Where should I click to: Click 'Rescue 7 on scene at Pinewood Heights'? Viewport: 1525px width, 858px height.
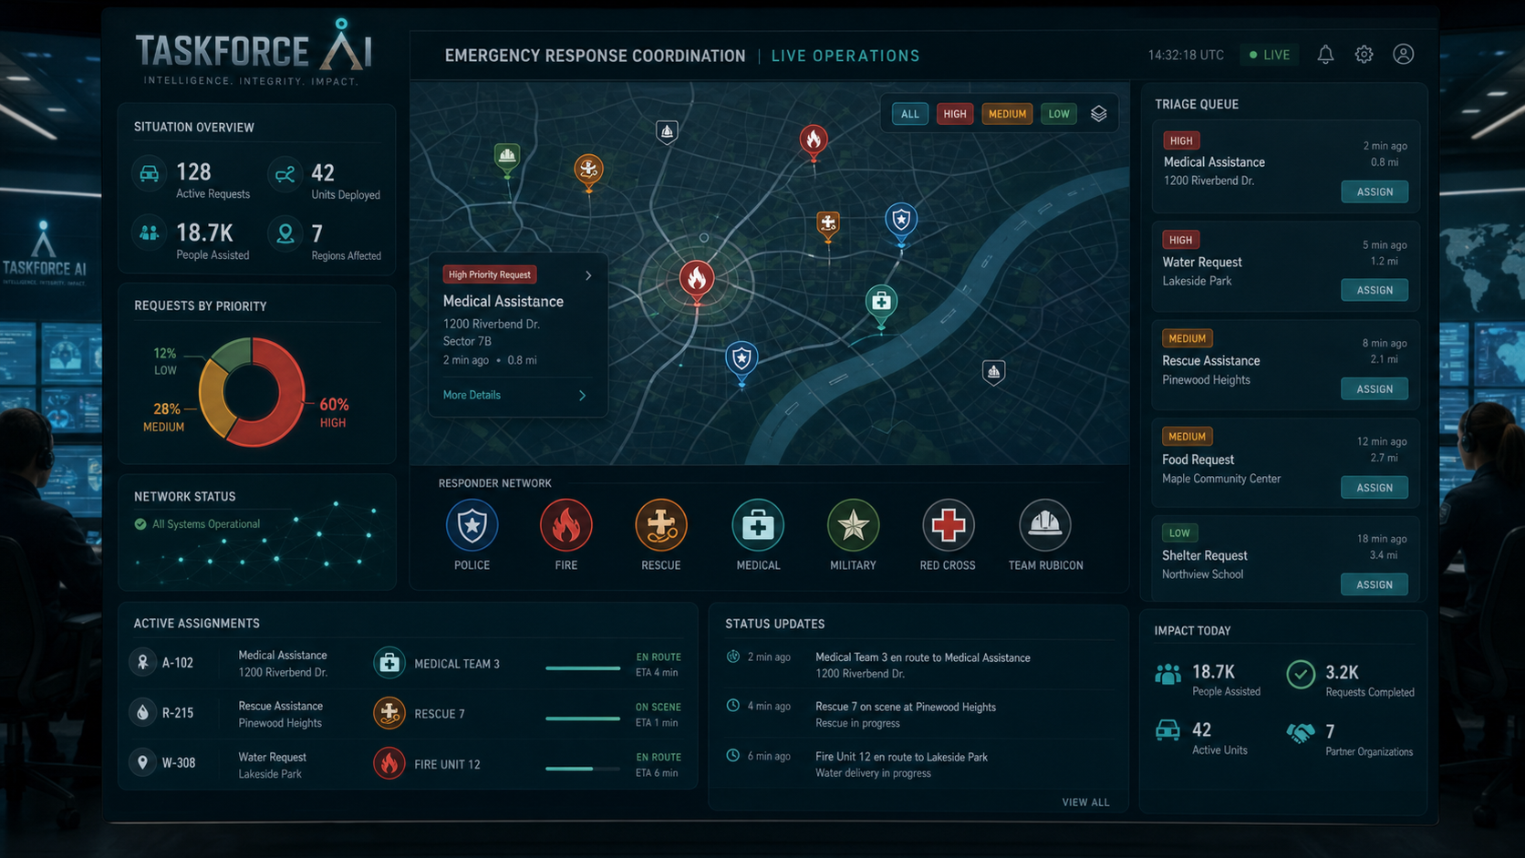pyautogui.click(x=905, y=707)
